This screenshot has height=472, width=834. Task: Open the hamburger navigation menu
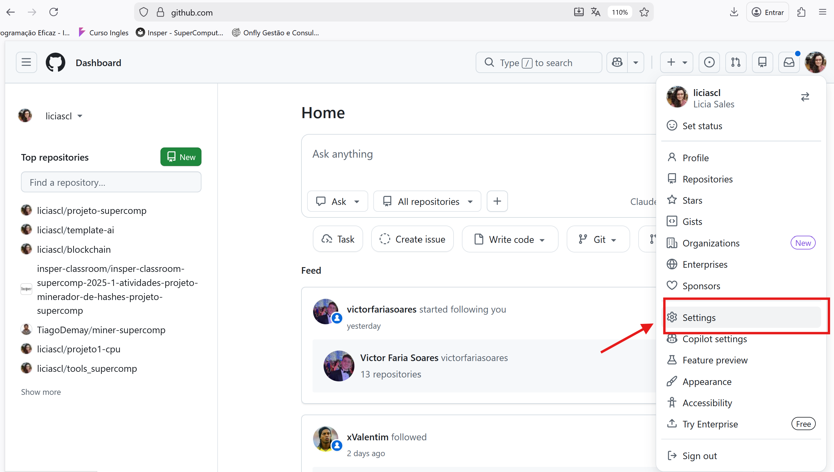(26, 62)
